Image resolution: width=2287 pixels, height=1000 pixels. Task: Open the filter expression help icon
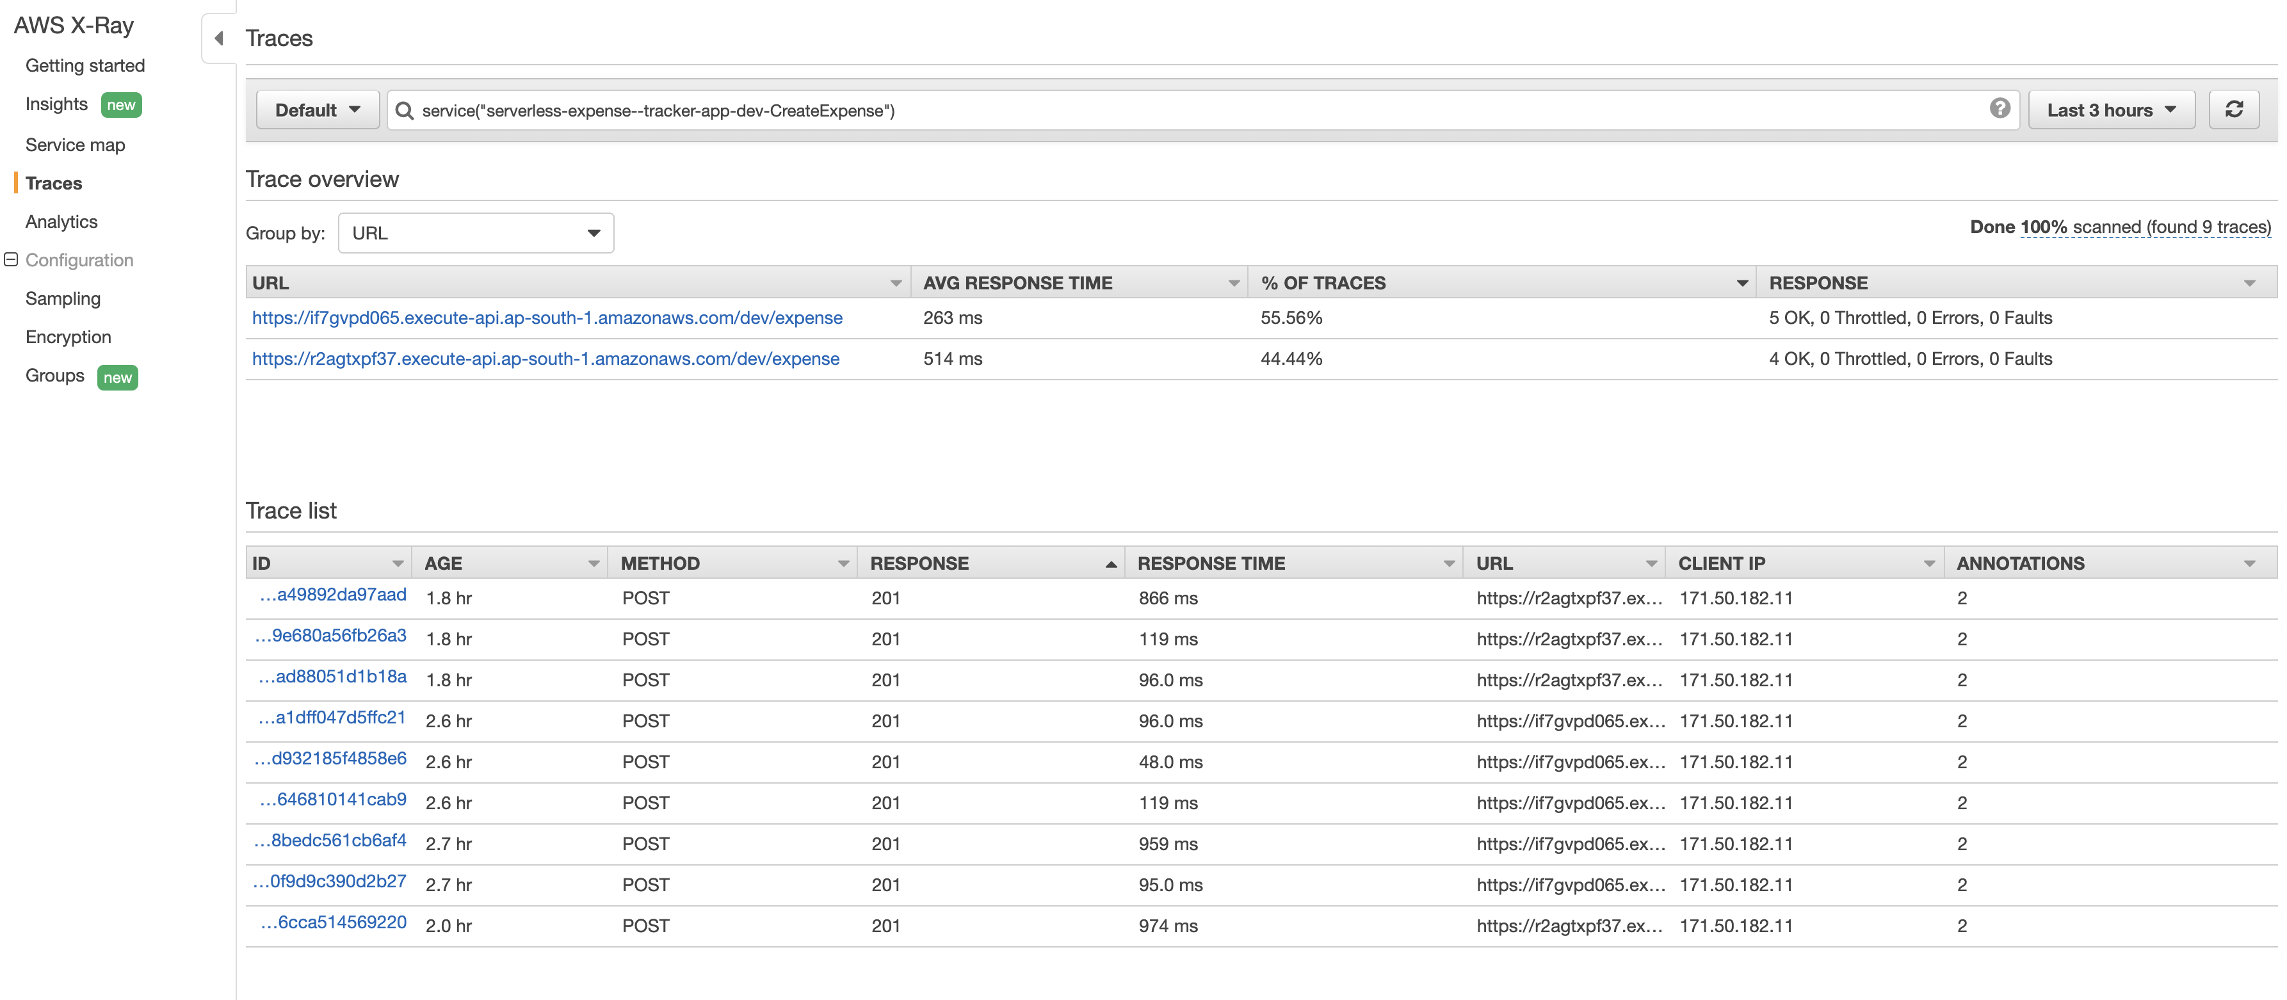[x=2000, y=108]
